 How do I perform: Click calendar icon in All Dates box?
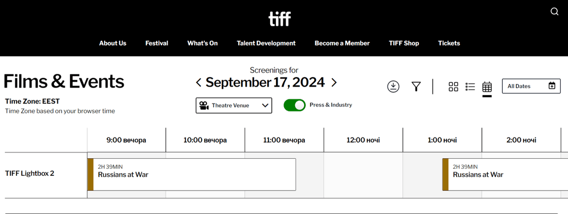click(552, 86)
